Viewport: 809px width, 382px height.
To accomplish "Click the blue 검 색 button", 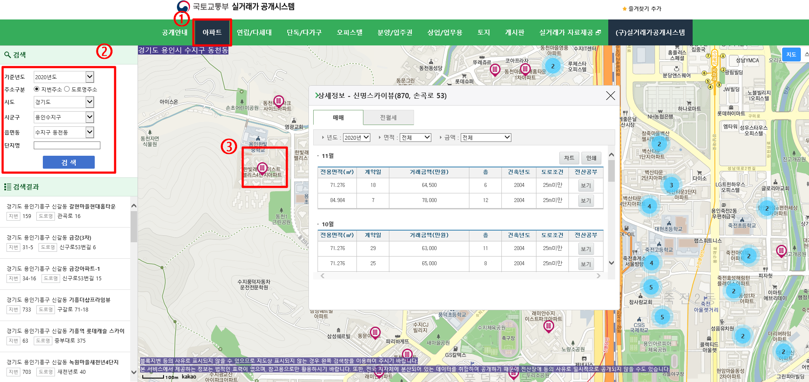I will [69, 162].
